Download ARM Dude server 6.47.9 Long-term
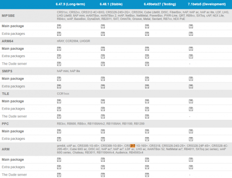This screenshot has height=178, width=232. [59, 175]
